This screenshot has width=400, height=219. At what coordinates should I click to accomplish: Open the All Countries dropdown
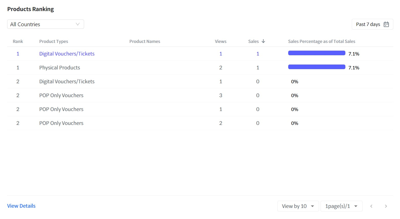point(46,24)
